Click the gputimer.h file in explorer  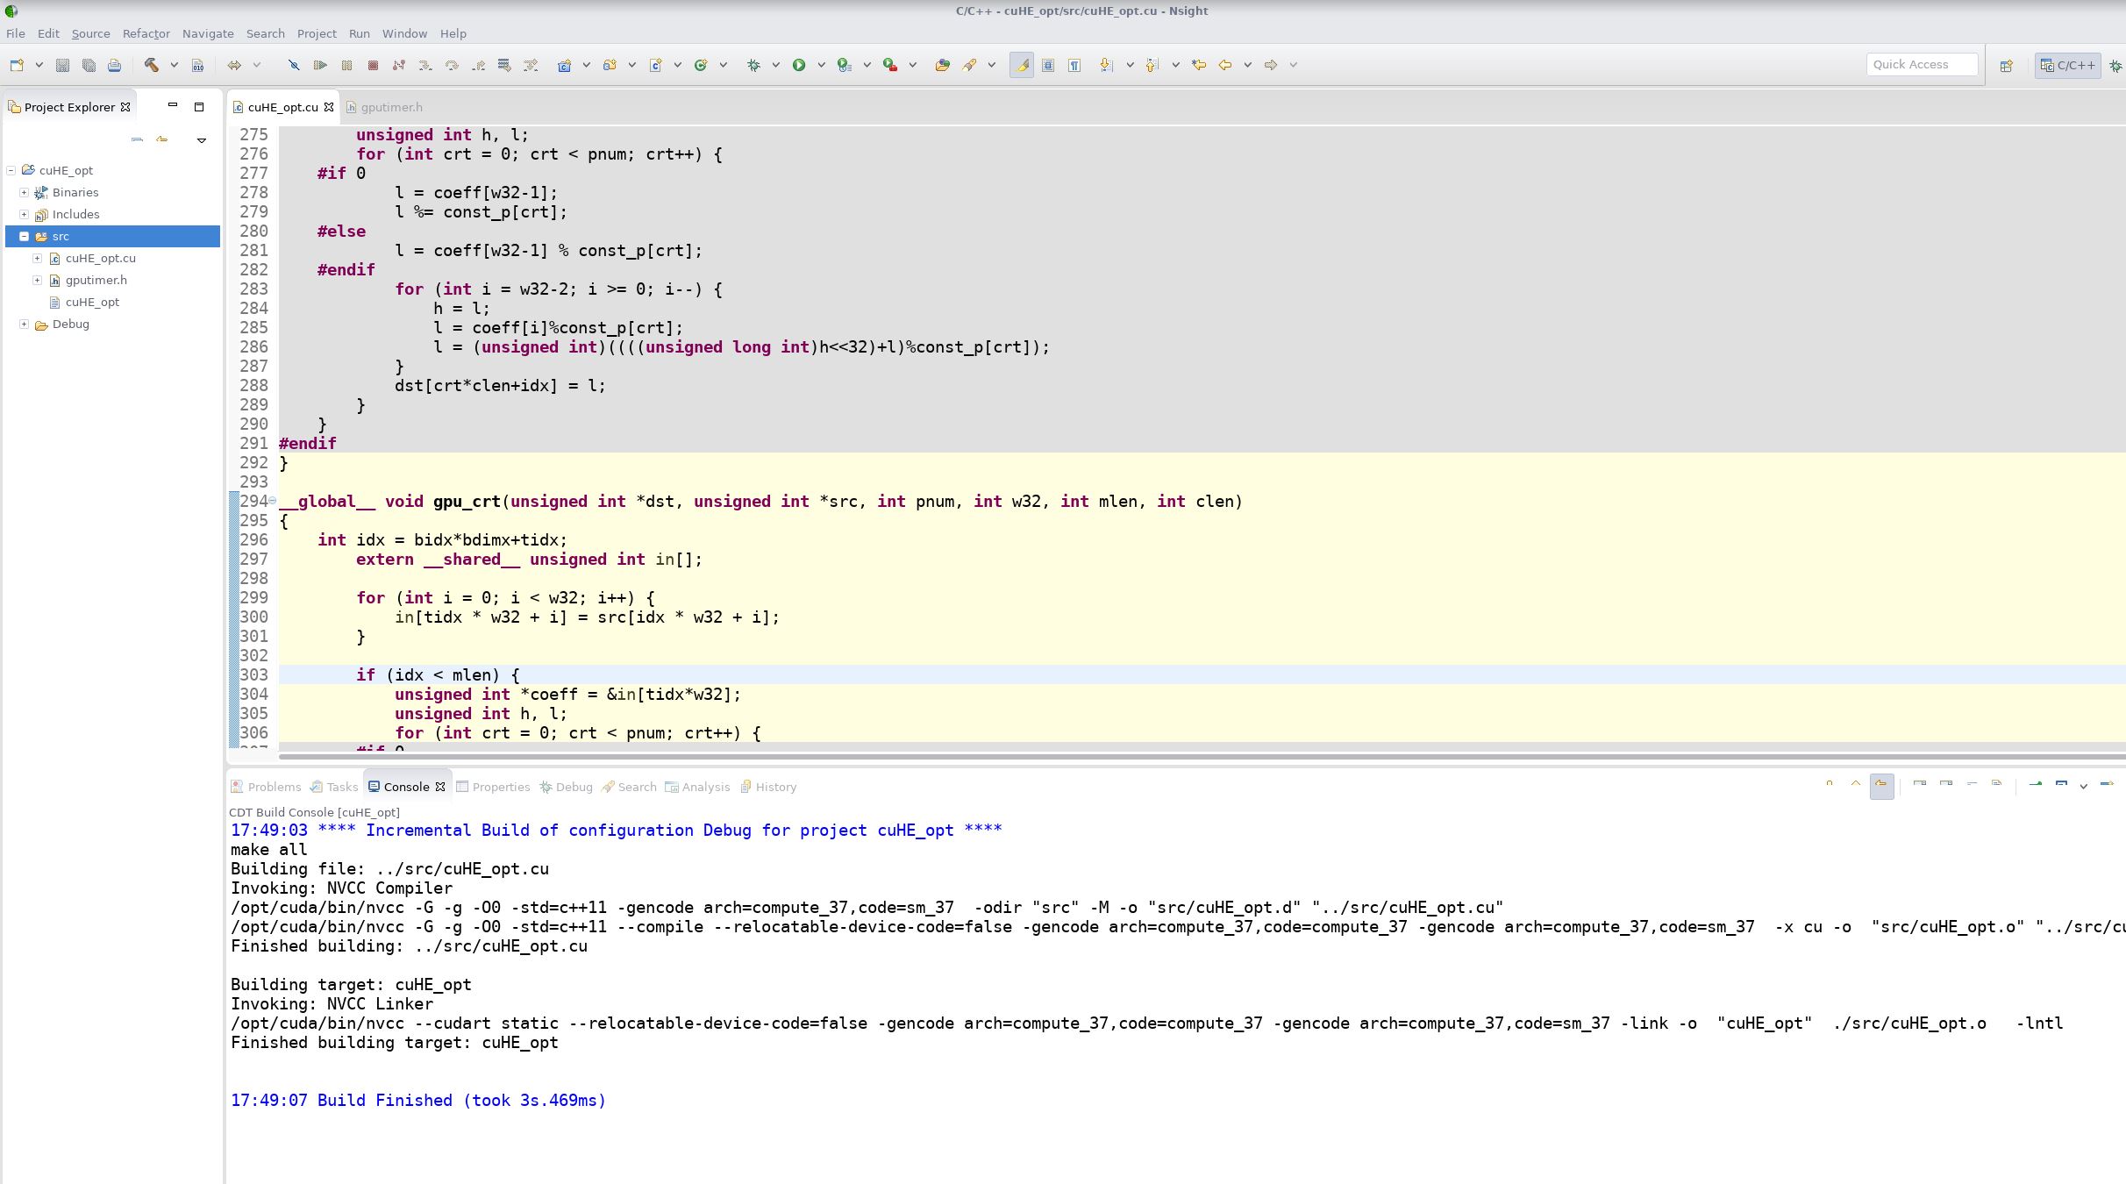(95, 280)
